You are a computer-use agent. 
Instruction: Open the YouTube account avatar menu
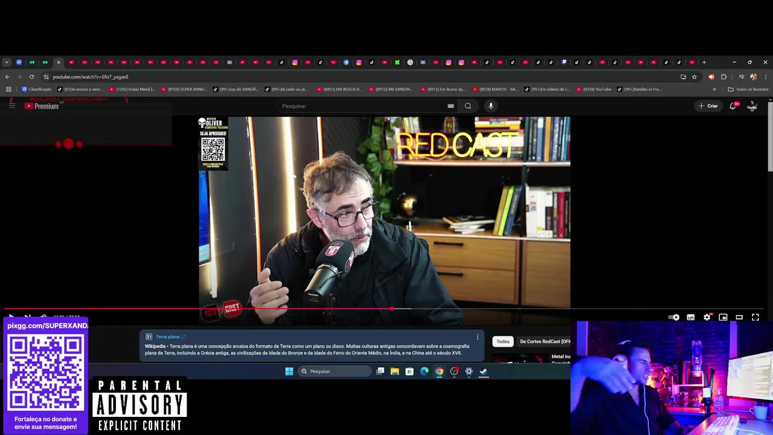click(752, 106)
